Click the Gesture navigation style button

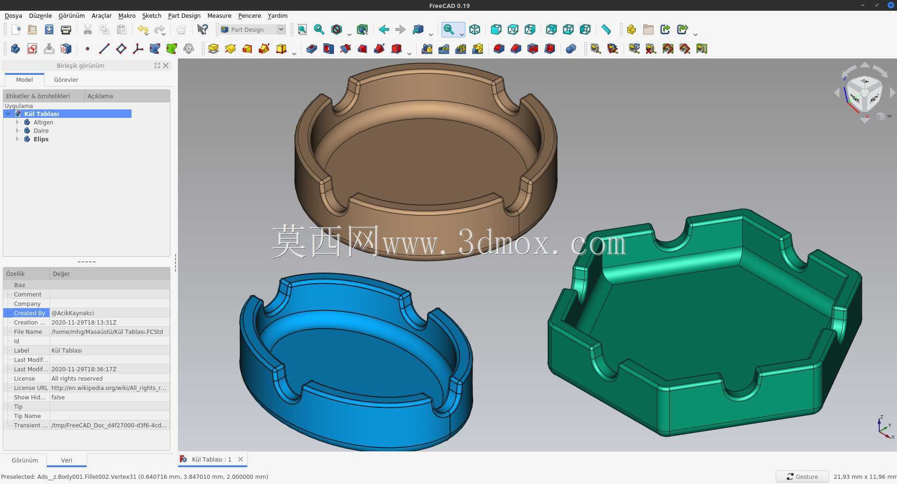point(802,477)
